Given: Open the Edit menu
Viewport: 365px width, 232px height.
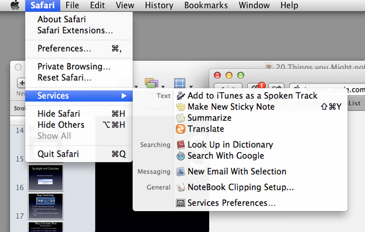Looking at the screenshot, I should click(x=98, y=6).
